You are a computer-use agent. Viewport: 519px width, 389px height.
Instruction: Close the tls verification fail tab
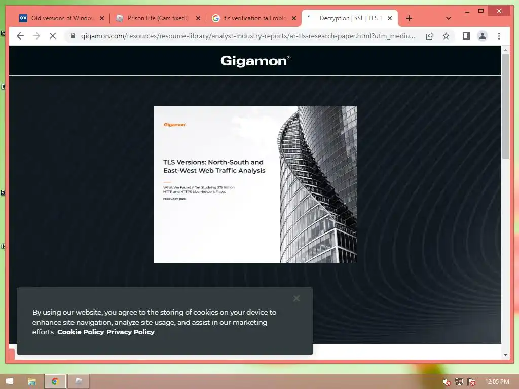coord(293,18)
